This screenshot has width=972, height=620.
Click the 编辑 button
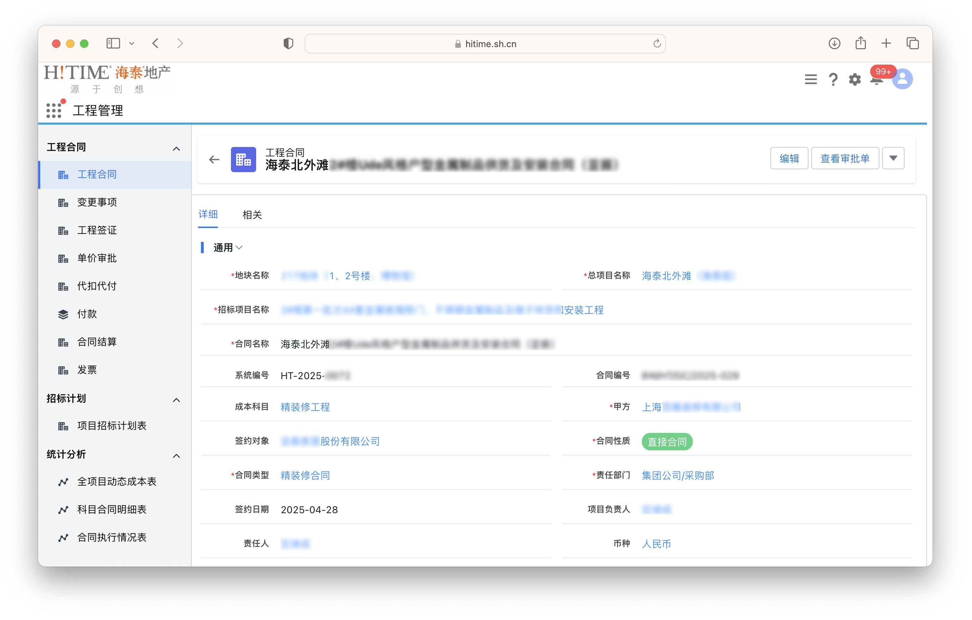(x=789, y=158)
